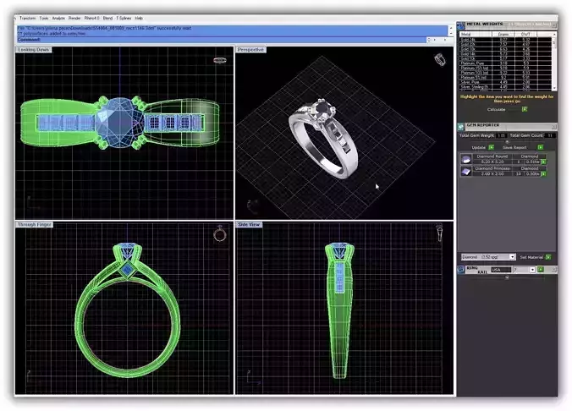Close the Gem Reporter panel

(x=554, y=126)
